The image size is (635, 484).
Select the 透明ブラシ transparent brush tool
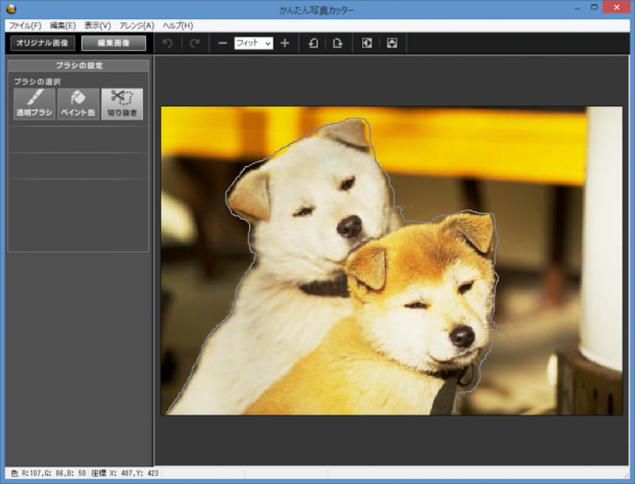pos(34,103)
